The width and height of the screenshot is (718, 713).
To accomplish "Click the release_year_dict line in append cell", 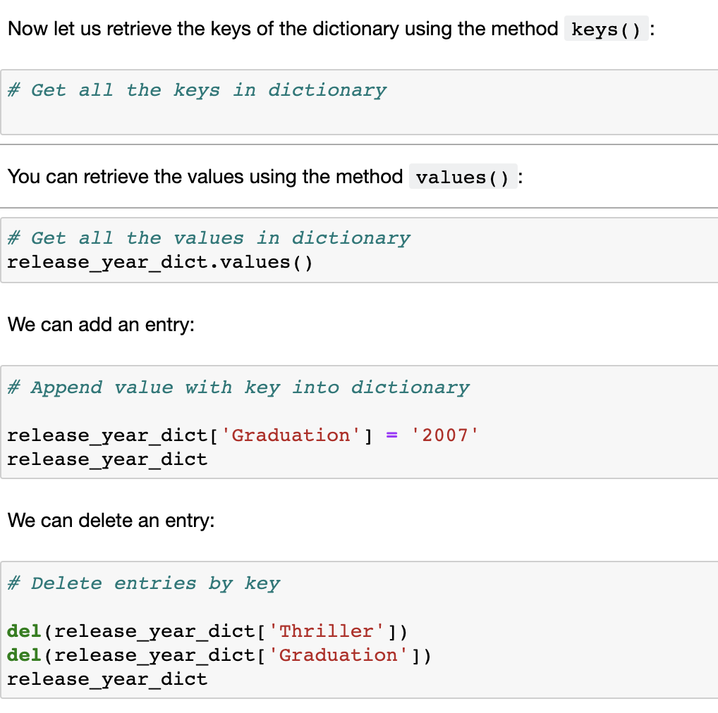I will point(107,459).
